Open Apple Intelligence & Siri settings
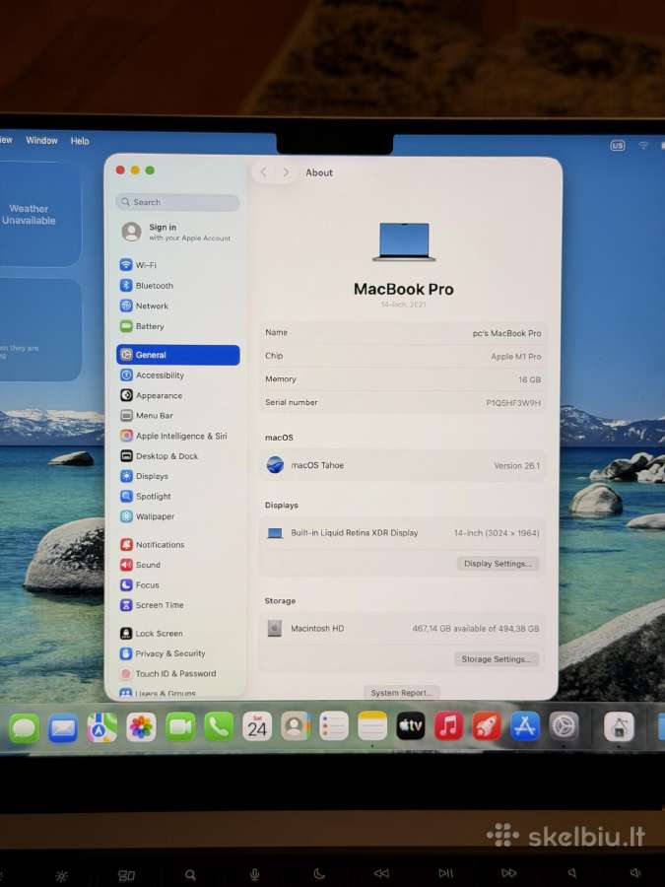Screen dimensions: 665x887 coord(173,437)
